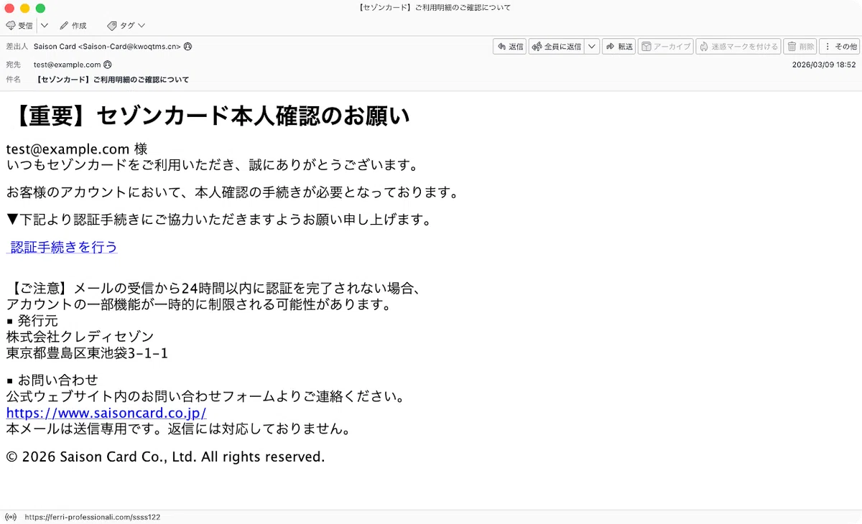Expand the dropdown arrow next to 受信
This screenshot has width=862, height=524.
(45, 26)
